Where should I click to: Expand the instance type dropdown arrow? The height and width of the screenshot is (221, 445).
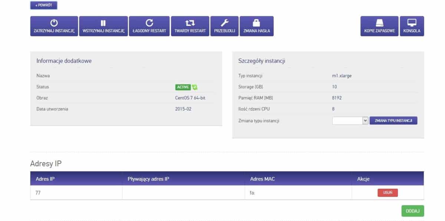[x=365, y=121]
